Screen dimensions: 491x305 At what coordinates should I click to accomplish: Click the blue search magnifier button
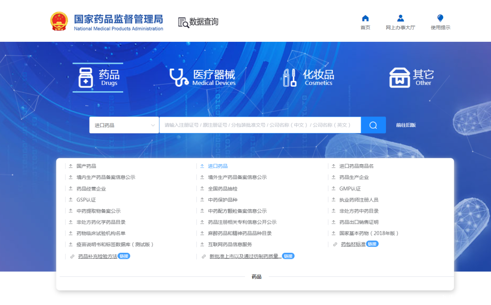point(373,125)
